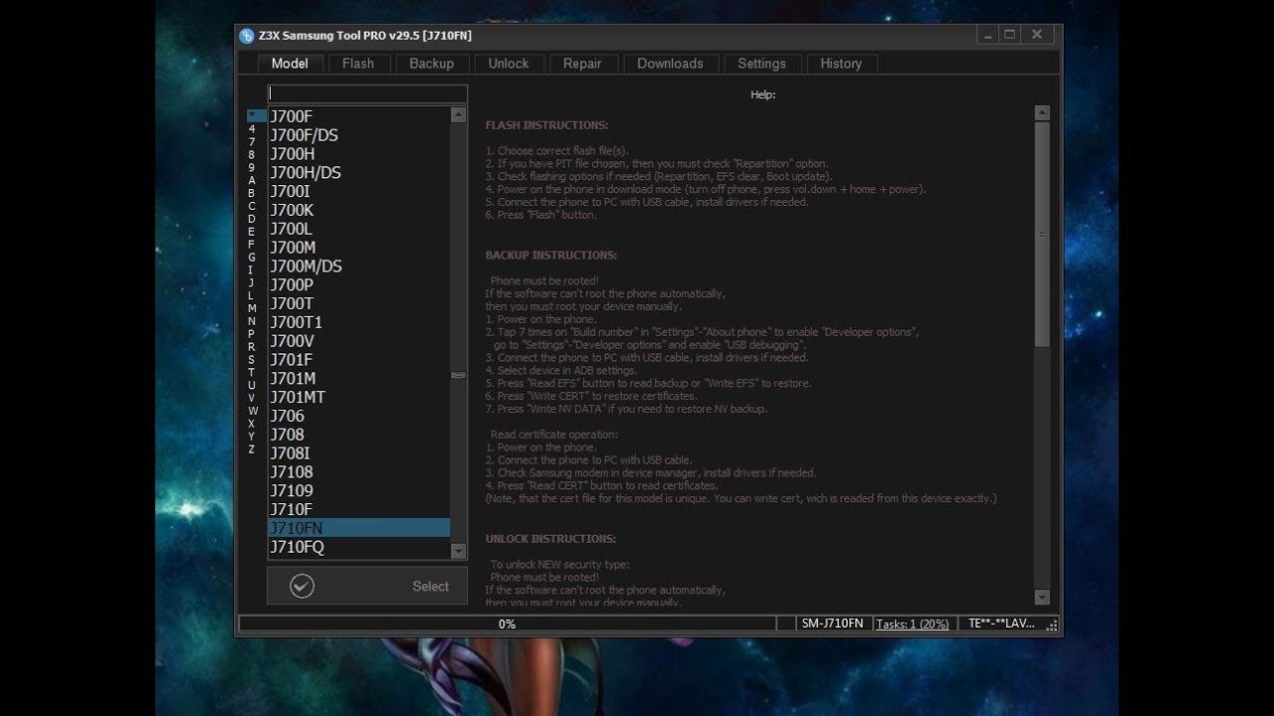The image size is (1274, 716).
Task: Pick model J708
Action: (x=358, y=435)
